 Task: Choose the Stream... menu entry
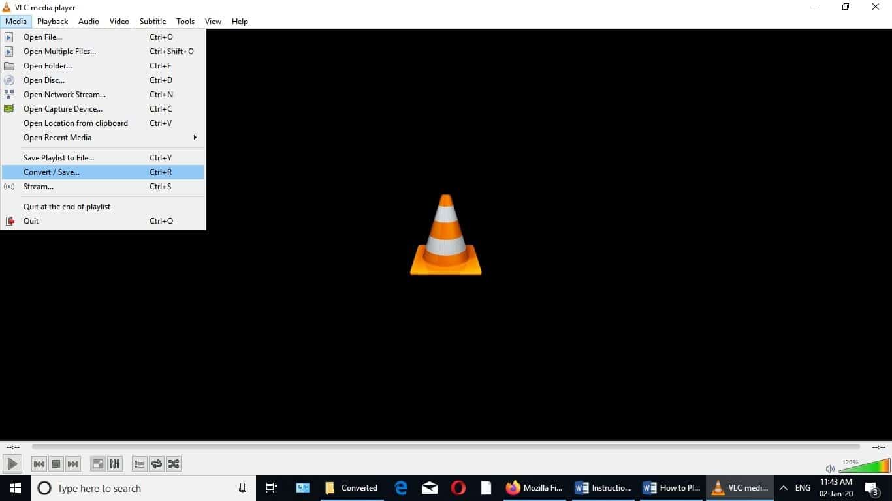coord(103,187)
